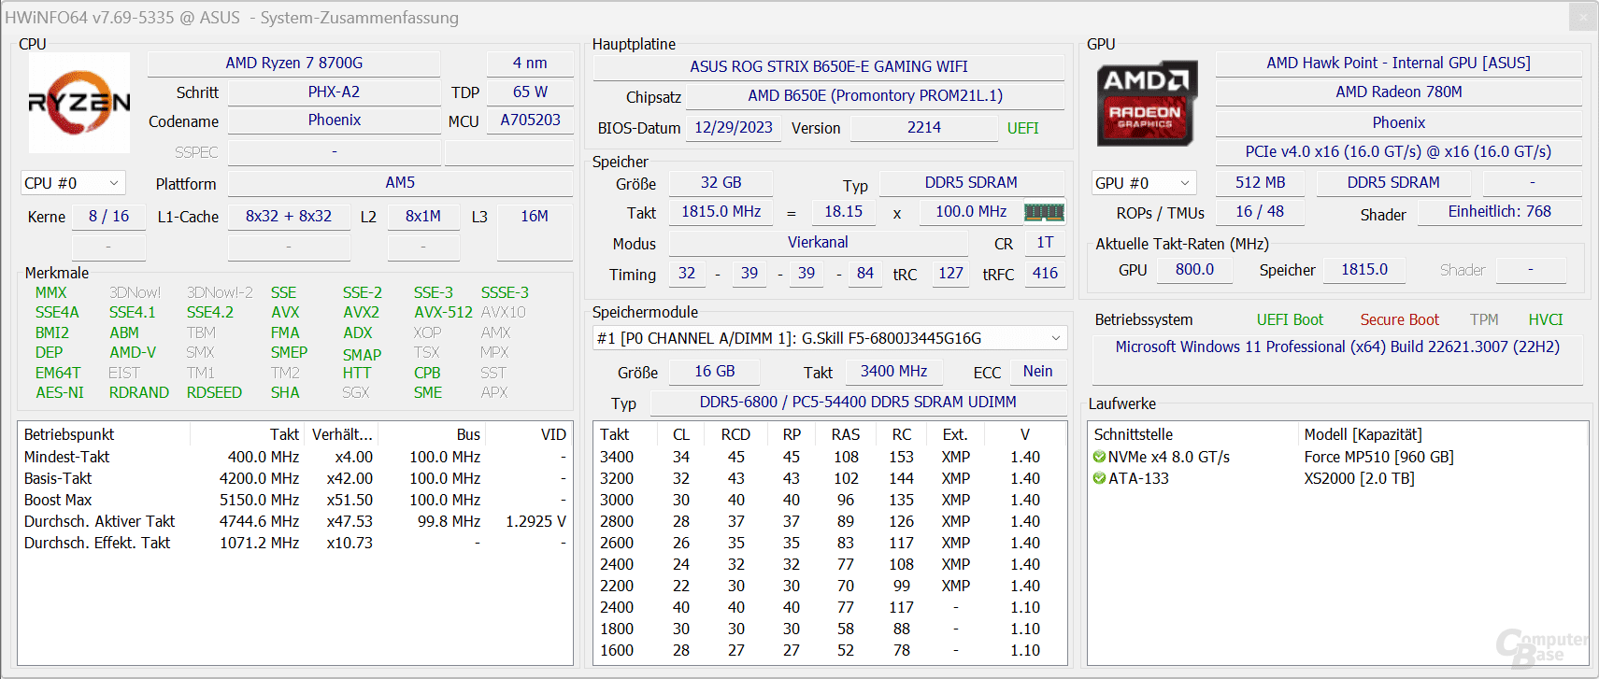Click the 512 MB GPU memory value

click(1260, 182)
